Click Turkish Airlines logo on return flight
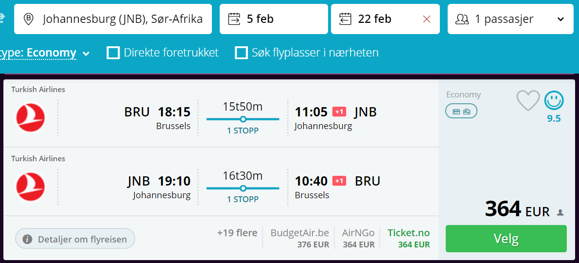Image resolution: width=579 pixels, height=263 pixels. [30, 187]
